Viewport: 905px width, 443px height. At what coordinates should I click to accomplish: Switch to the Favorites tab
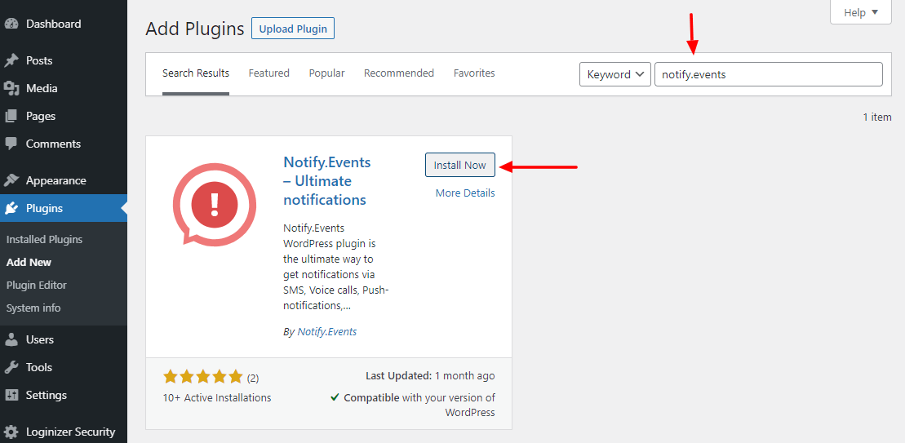click(x=474, y=73)
